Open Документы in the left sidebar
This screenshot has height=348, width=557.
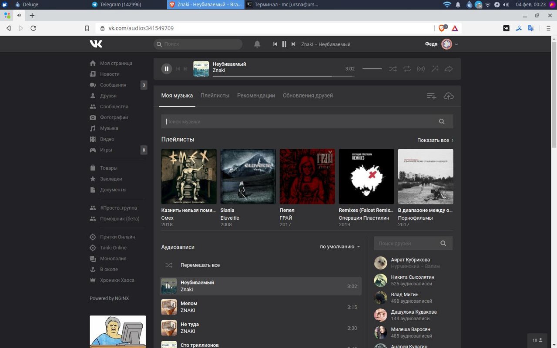pyautogui.click(x=113, y=190)
